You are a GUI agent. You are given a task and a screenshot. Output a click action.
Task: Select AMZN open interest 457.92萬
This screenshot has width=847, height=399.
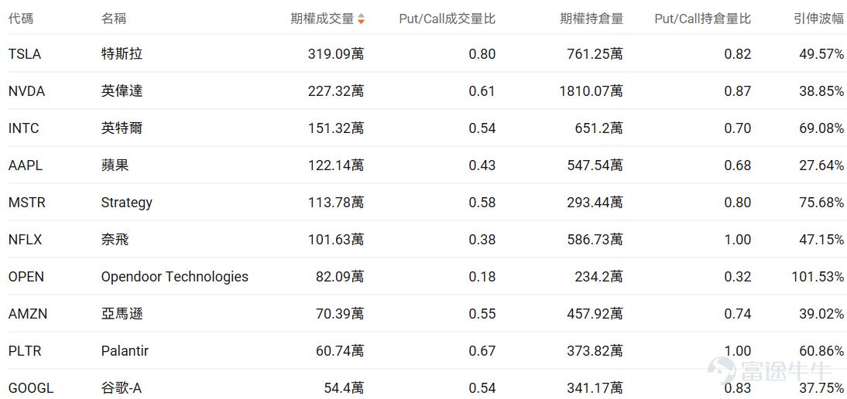[x=595, y=314]
